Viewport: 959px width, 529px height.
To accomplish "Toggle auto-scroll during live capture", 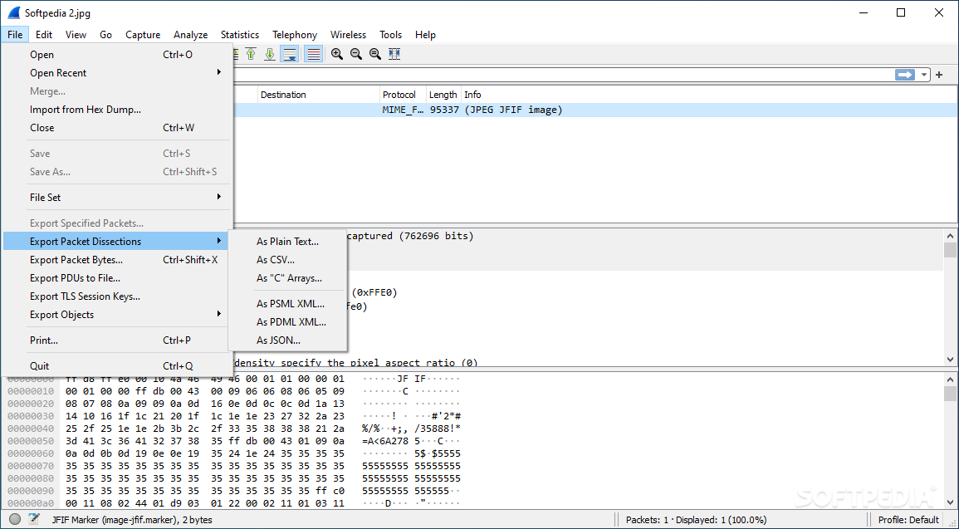I will pos(290,54).
